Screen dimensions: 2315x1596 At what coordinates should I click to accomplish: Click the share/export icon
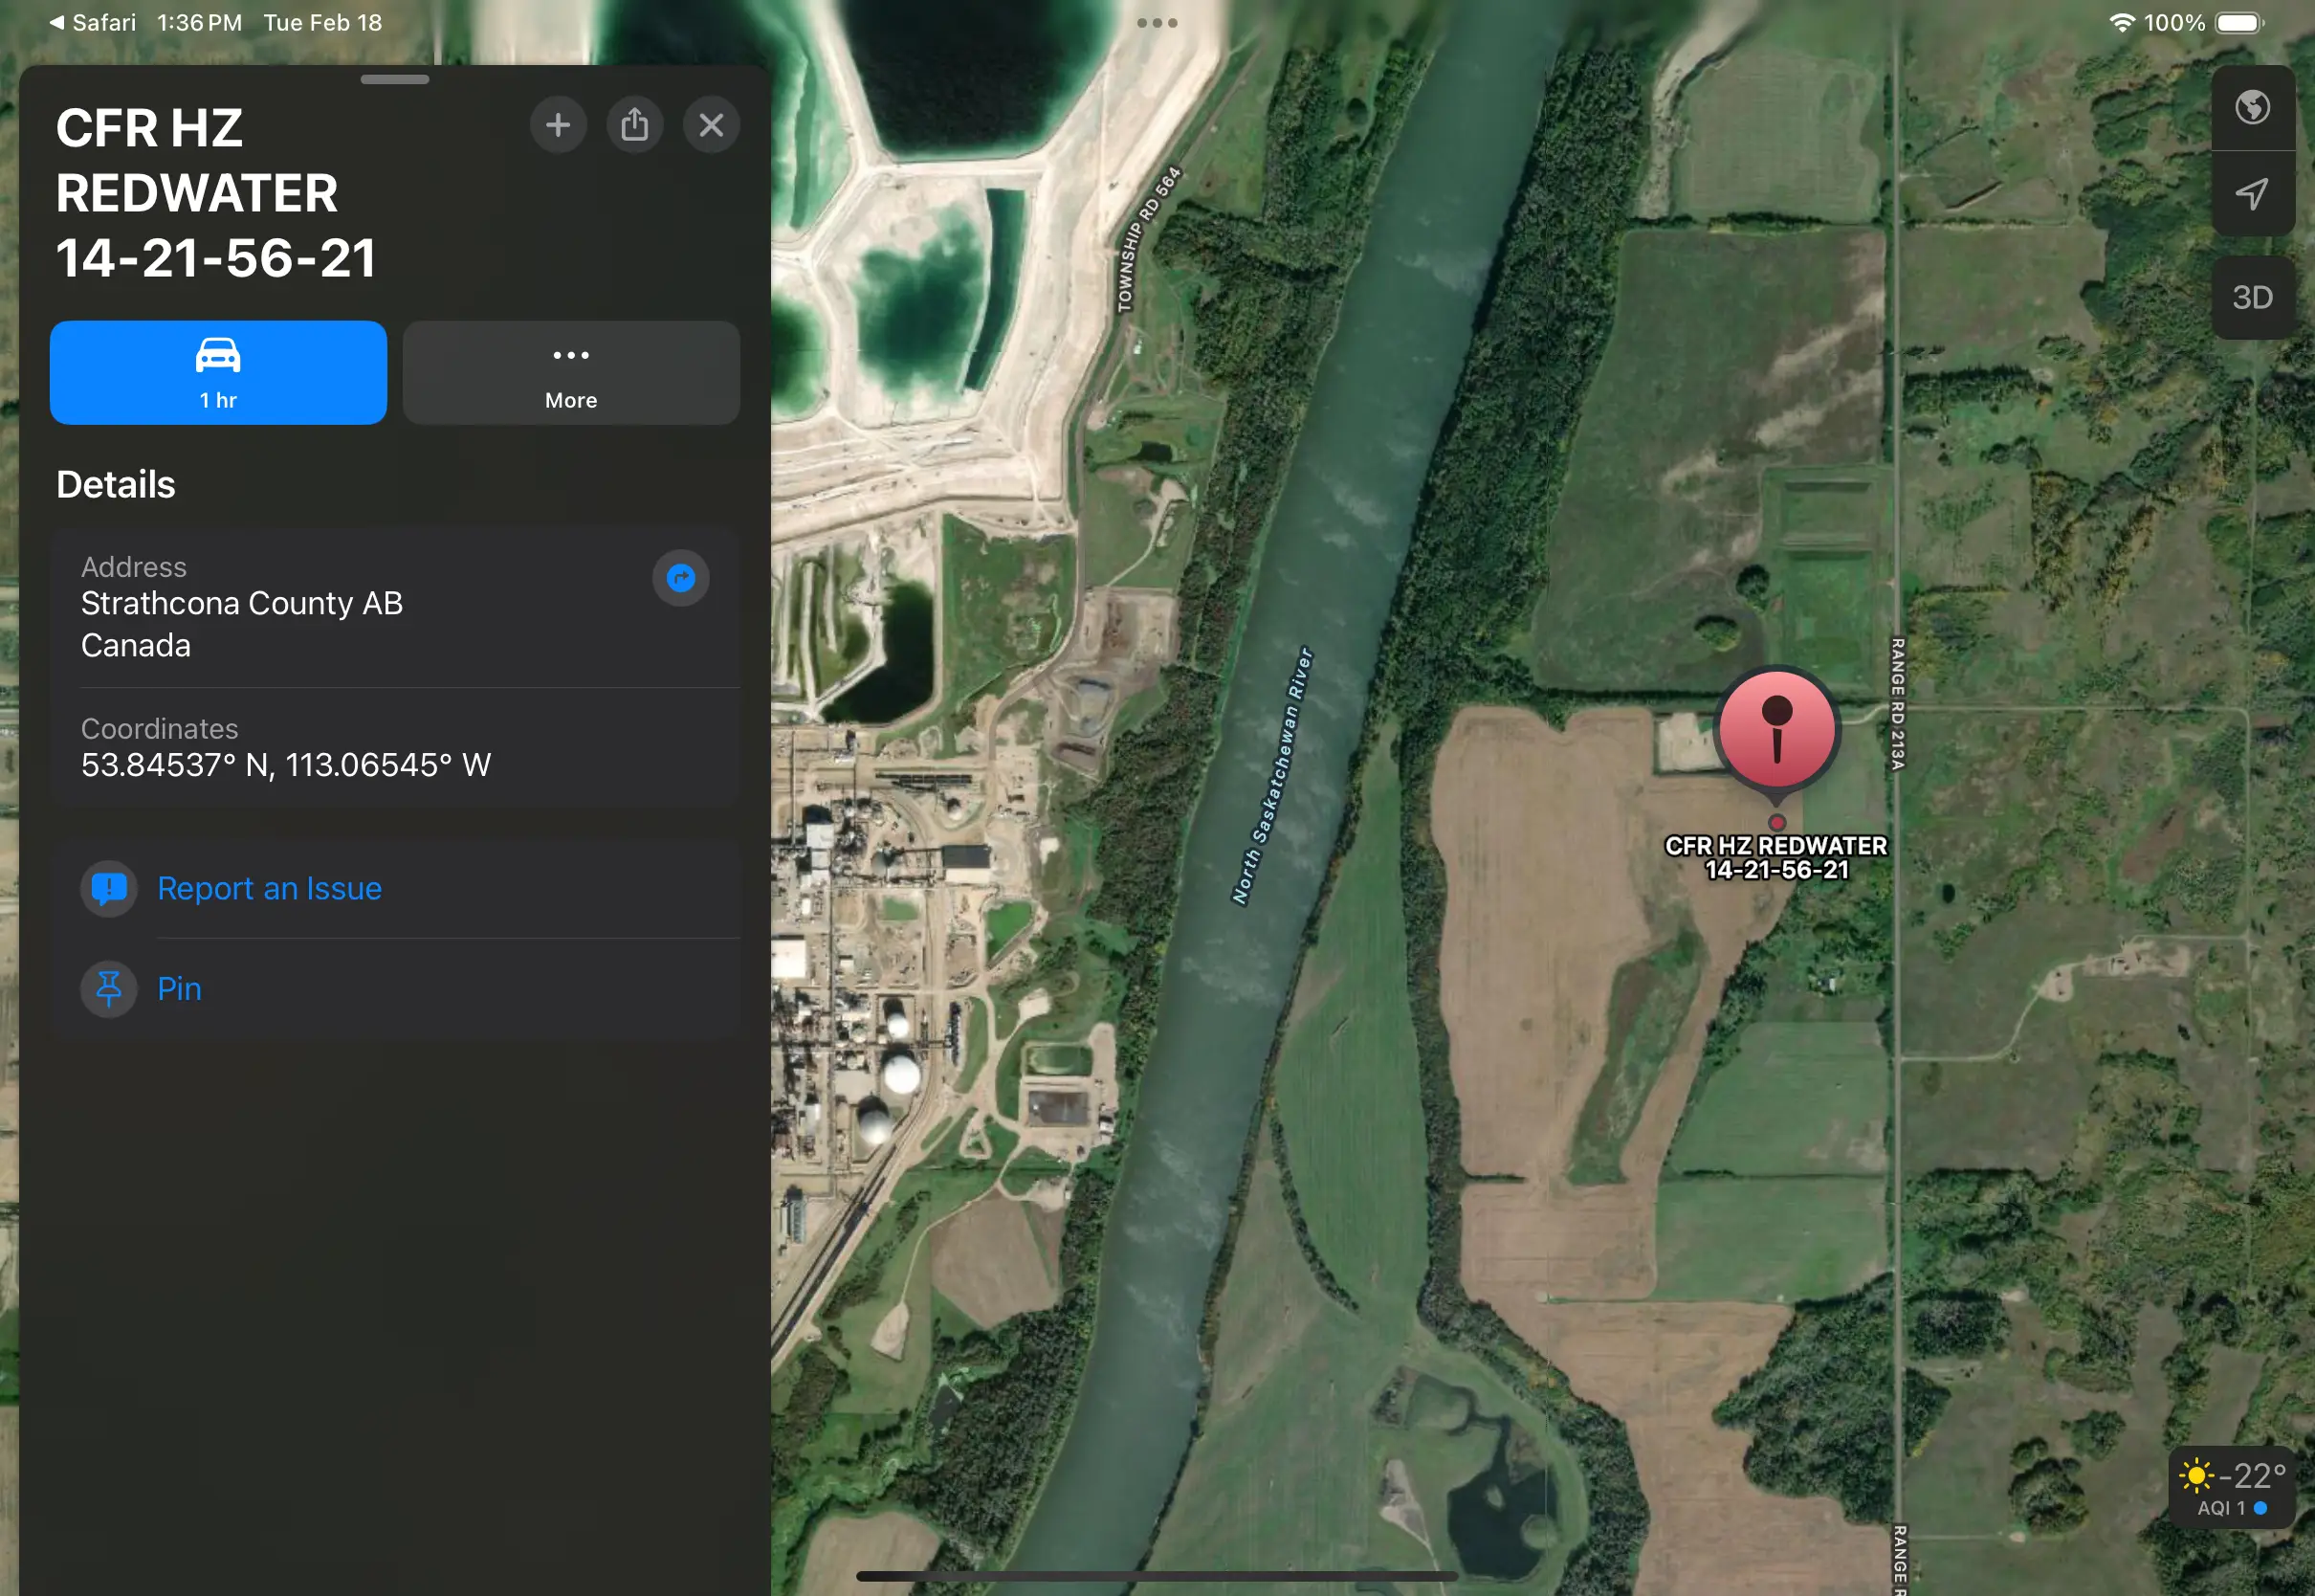635,125
